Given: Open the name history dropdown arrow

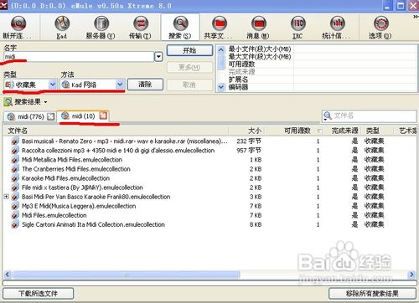Looking at the screenshot, I should (158, 57).
